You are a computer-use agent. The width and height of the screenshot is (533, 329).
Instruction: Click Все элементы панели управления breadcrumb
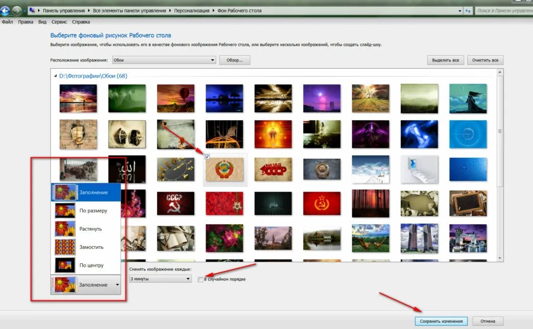130,11
